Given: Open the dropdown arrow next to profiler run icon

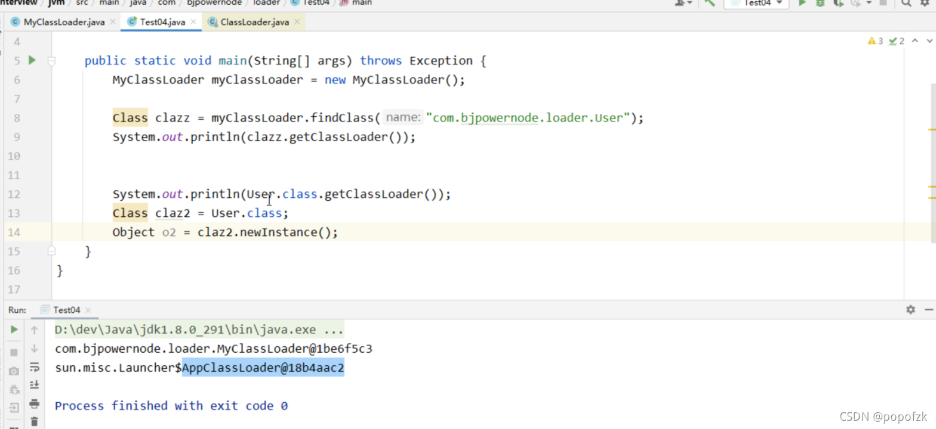Looking at the screenshot, I should coord(869,3).
